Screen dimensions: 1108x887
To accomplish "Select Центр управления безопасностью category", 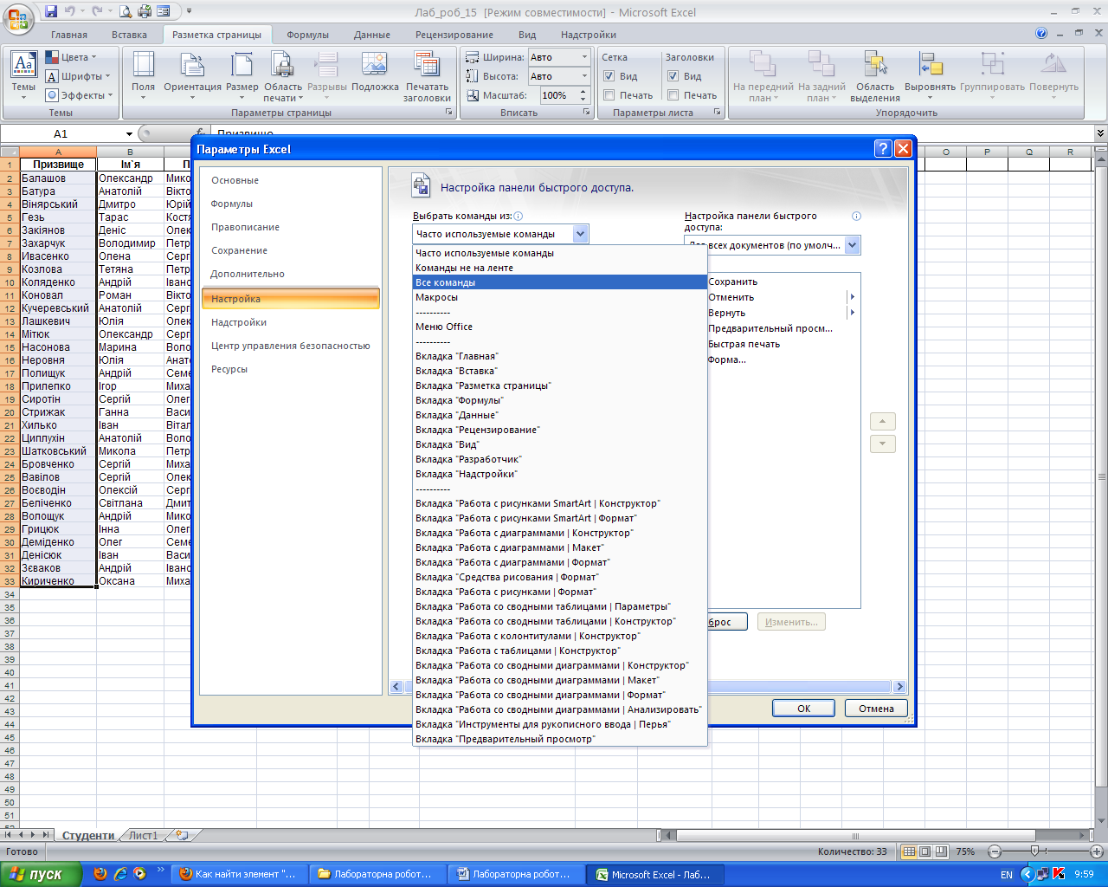I will pyautogui.click(x=291, y=346).
